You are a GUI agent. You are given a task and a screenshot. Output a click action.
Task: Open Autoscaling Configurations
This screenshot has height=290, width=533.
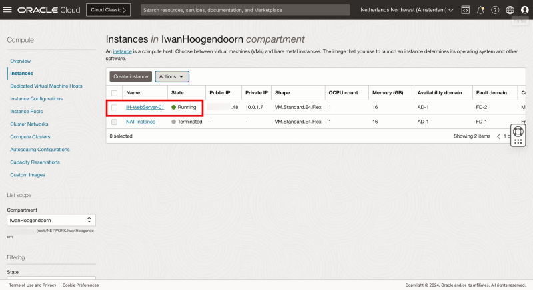click(x=40, y=149)
